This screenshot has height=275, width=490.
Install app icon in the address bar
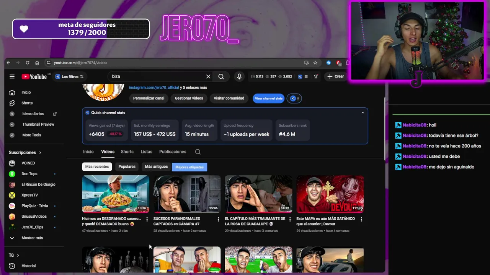[x=307, y=63]
